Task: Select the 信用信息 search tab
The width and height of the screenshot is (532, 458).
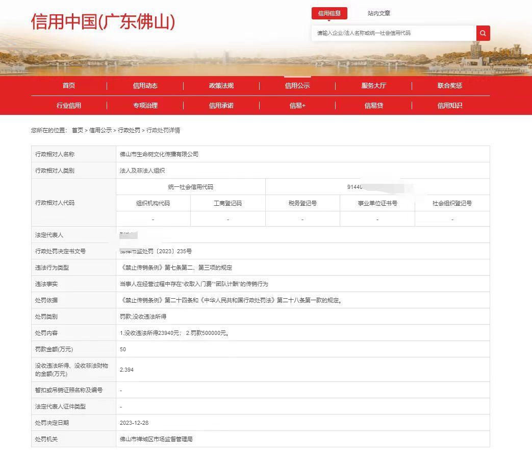Action: click(329, 13)
